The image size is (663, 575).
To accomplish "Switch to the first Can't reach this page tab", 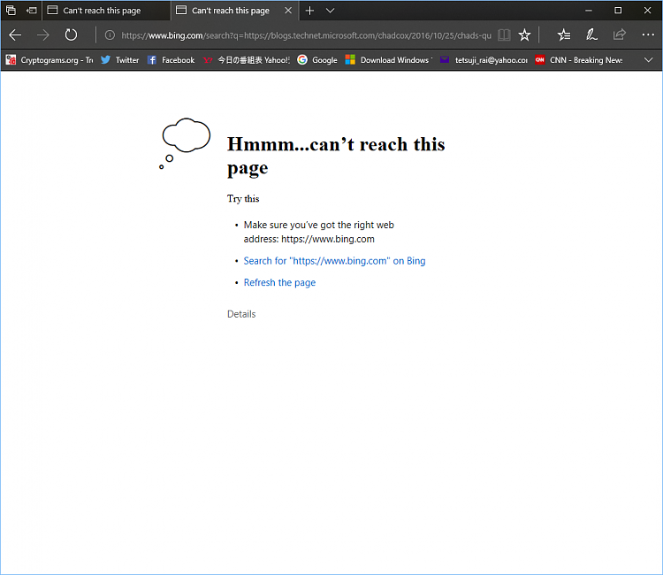I will click(106, 10).
